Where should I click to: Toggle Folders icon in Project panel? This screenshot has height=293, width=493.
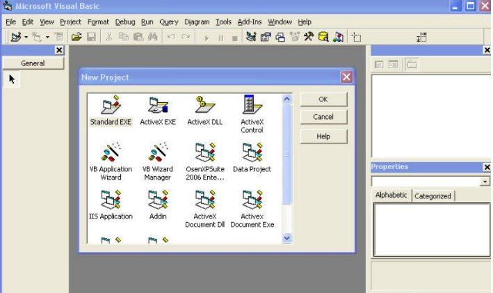click(x=412, y=65)
